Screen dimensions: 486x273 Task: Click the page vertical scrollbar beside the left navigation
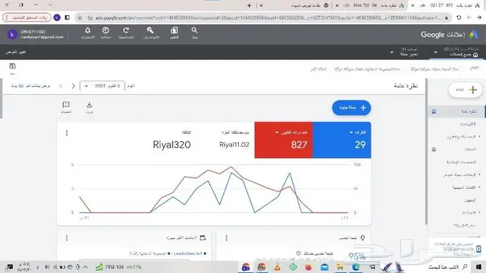(x=426, y=152)
